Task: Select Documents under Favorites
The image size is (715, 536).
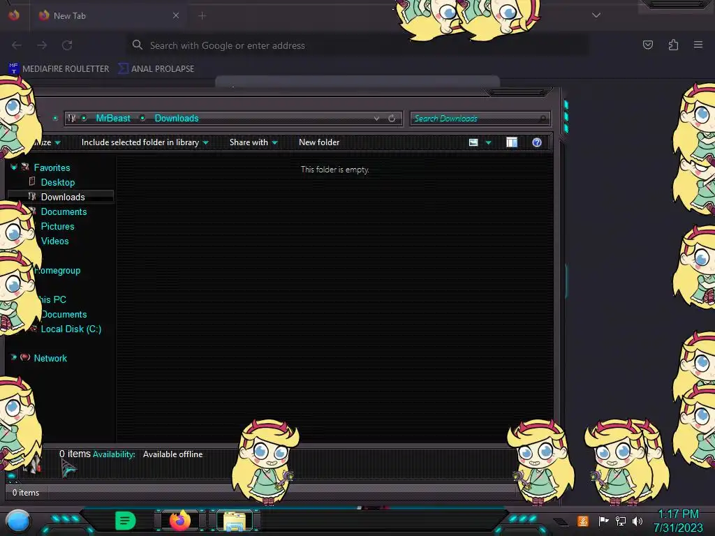Action: (x=64, y=211)
